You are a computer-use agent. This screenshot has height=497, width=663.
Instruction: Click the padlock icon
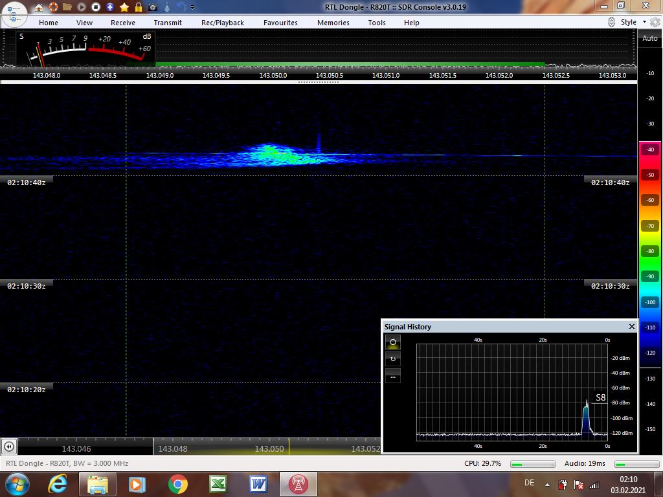pos(139,7)
